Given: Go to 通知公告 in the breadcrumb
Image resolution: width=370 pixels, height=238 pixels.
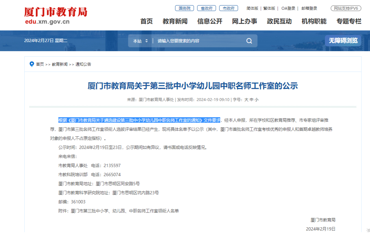Looking at the screenshot, I should pyautogui.click(x=83, y=64).
